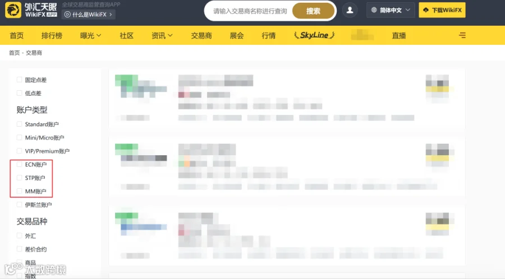
Task: Open the 什么是WikiFX link
Action: pos(88,15)
